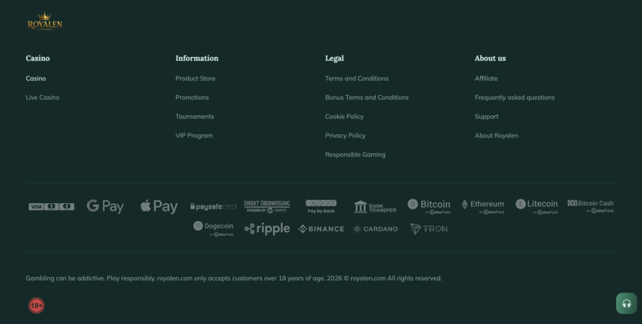Go to Product Store
Image resolution: width=642 pixels, height=324 pixels.
pos(196,78)
